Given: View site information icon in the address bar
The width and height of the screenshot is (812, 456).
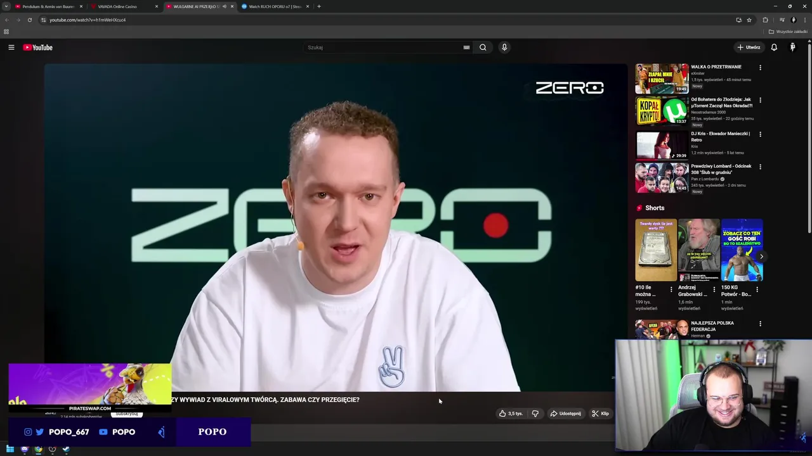Looking at the screenshot, I should [43, 20].
